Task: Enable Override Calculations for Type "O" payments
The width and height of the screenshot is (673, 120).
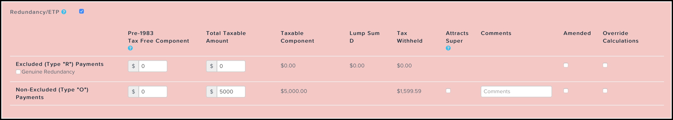Action: [x=605, y=91]
